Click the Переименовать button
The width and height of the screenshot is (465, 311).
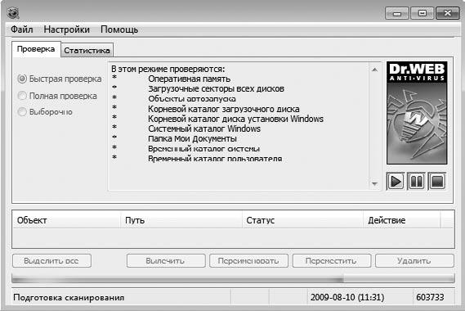(x=248, y=261)
